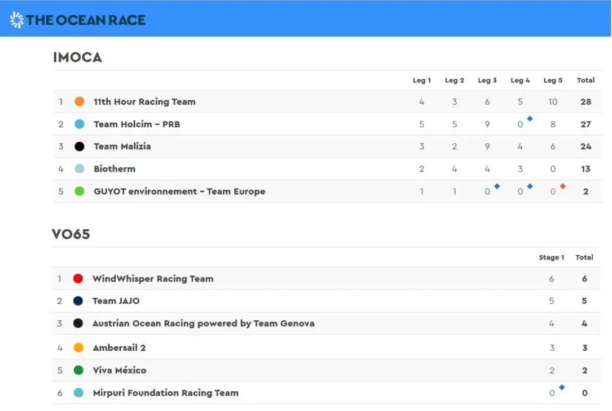This screenshot has width=612, height=411.
Task: Click the red diamond on GUYOT Leg 5 score
Action: (562, 186)
